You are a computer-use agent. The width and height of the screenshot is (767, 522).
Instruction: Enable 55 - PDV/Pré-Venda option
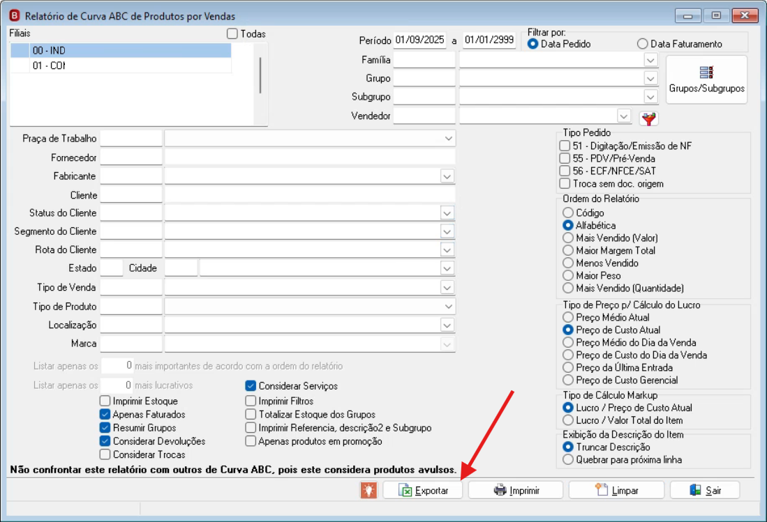[x=565, y=158]
